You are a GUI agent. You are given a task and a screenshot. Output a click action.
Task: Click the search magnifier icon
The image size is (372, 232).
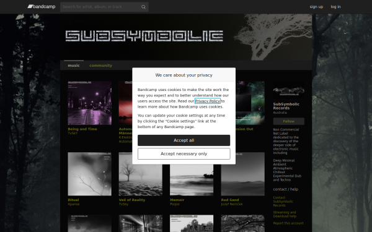pyautogui.click(x=143, y=7)
